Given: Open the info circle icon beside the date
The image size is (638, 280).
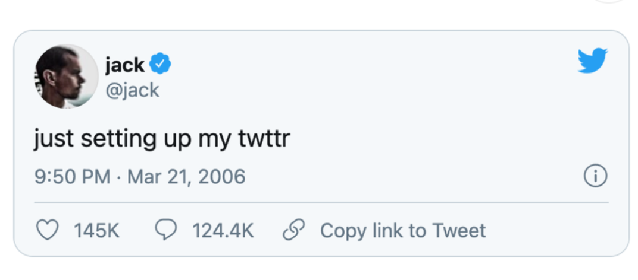Looking at the screenshot, I should (x=596, y=177).
